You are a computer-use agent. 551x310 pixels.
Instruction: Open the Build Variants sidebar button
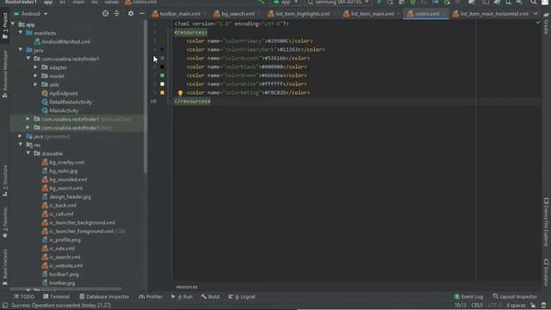5,267
